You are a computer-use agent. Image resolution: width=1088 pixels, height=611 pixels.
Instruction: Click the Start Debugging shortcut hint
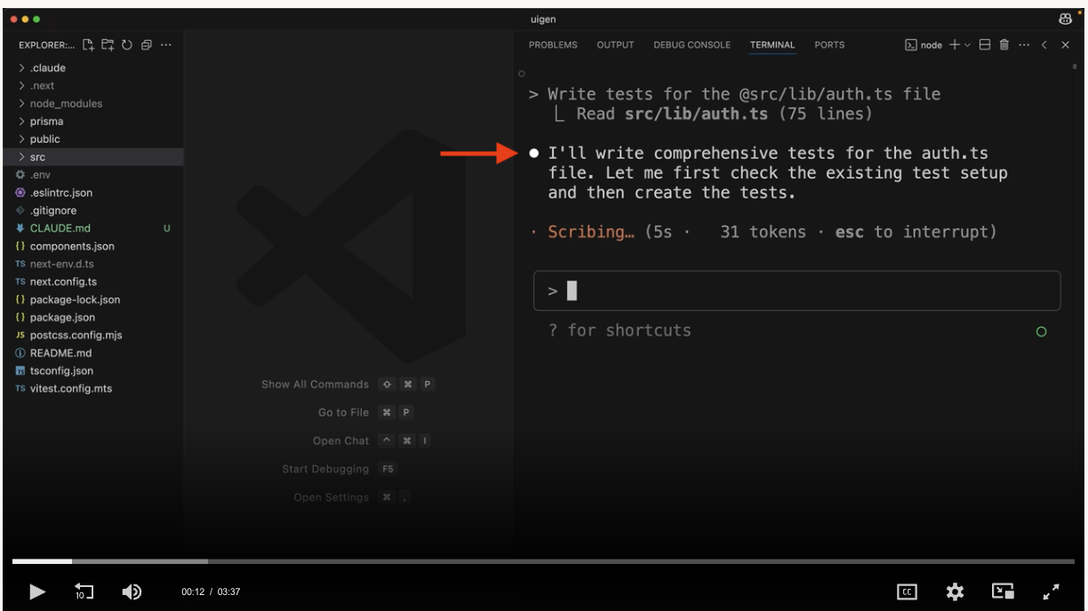click(339, 469)
